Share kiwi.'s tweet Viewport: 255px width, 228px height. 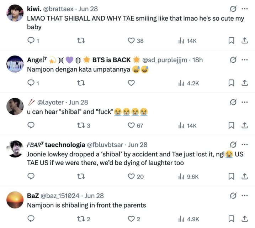(x=244, y=41)
